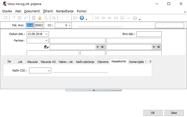Open the Način CSS dropdown
Screen dimensions: 187x117
pyautogui.click(x=49, y=70)
